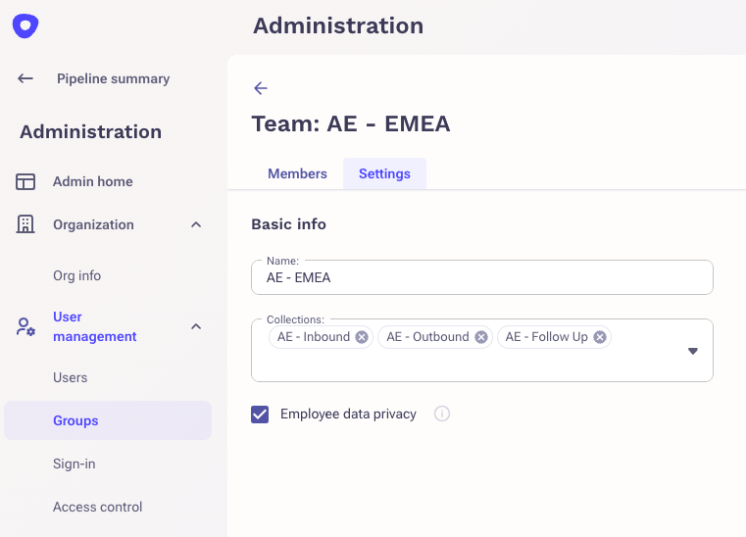Remove the AE - Outbound collection chip
Viewport: 746px width, 537px height.
click(481, 337)
